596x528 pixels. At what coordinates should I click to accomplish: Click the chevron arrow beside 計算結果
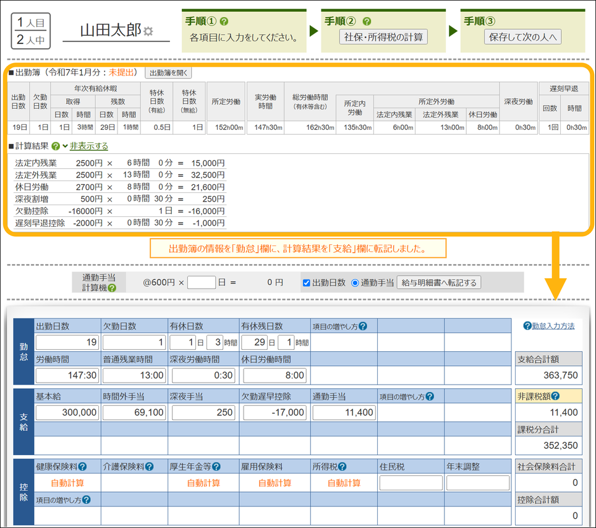(x=64, y=147)
